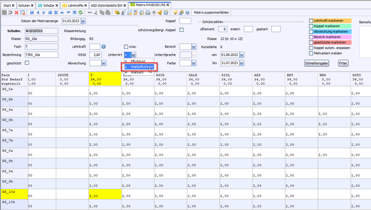
Task: Click the Schnelleingabe button
Action: coord(316,63)
